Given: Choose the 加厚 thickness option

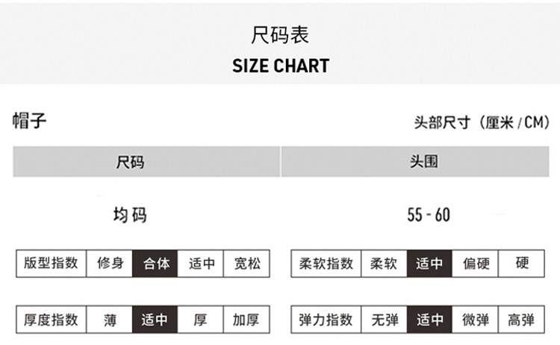Looking at the screenshot, I should coord(246,320).
